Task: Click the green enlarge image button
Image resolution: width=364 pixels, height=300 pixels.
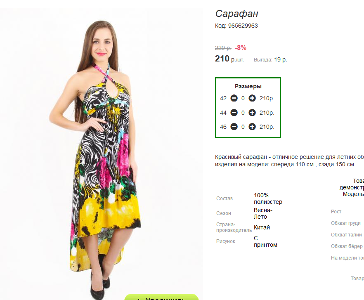Action: click(161, 297)
